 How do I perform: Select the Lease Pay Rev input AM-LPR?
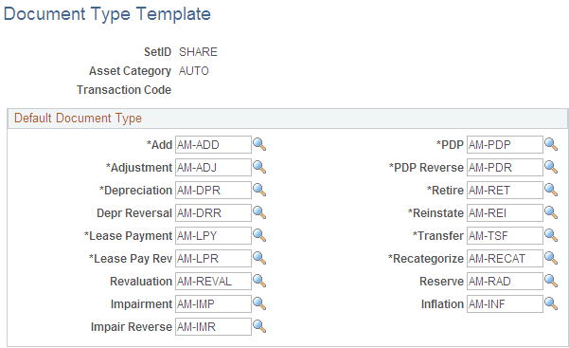(213, 258)
